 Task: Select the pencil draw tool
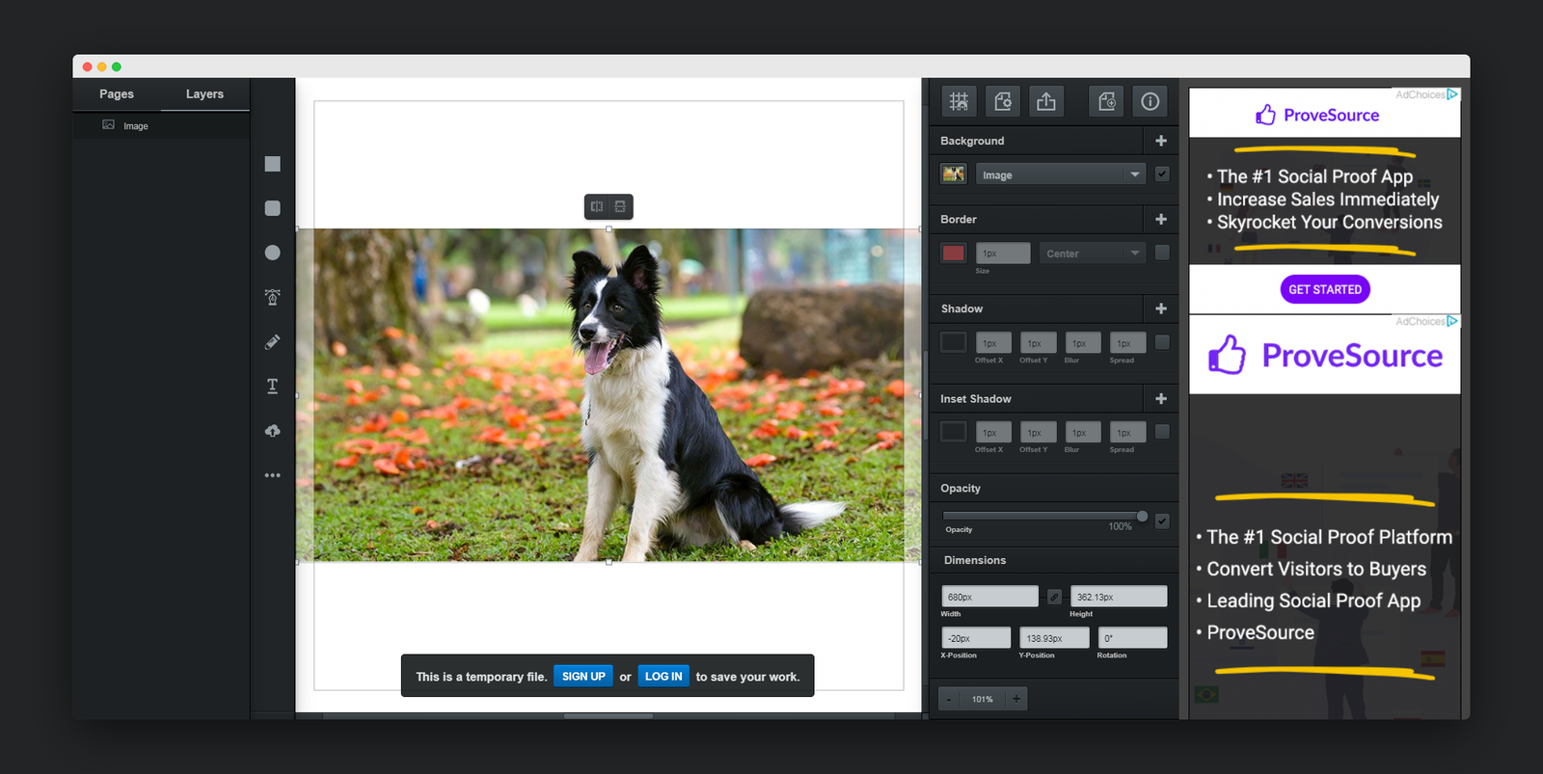tap(273, 342)
